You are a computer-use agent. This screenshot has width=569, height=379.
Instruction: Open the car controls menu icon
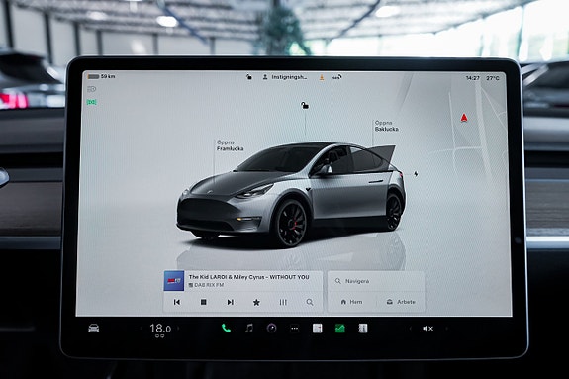[94, 328]
